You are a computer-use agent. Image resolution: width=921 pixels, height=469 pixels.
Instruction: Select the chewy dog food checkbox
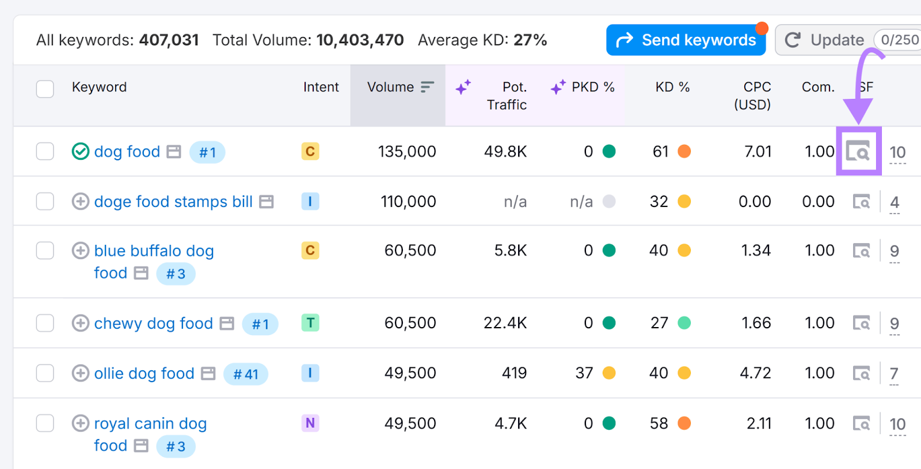point(45,323)
